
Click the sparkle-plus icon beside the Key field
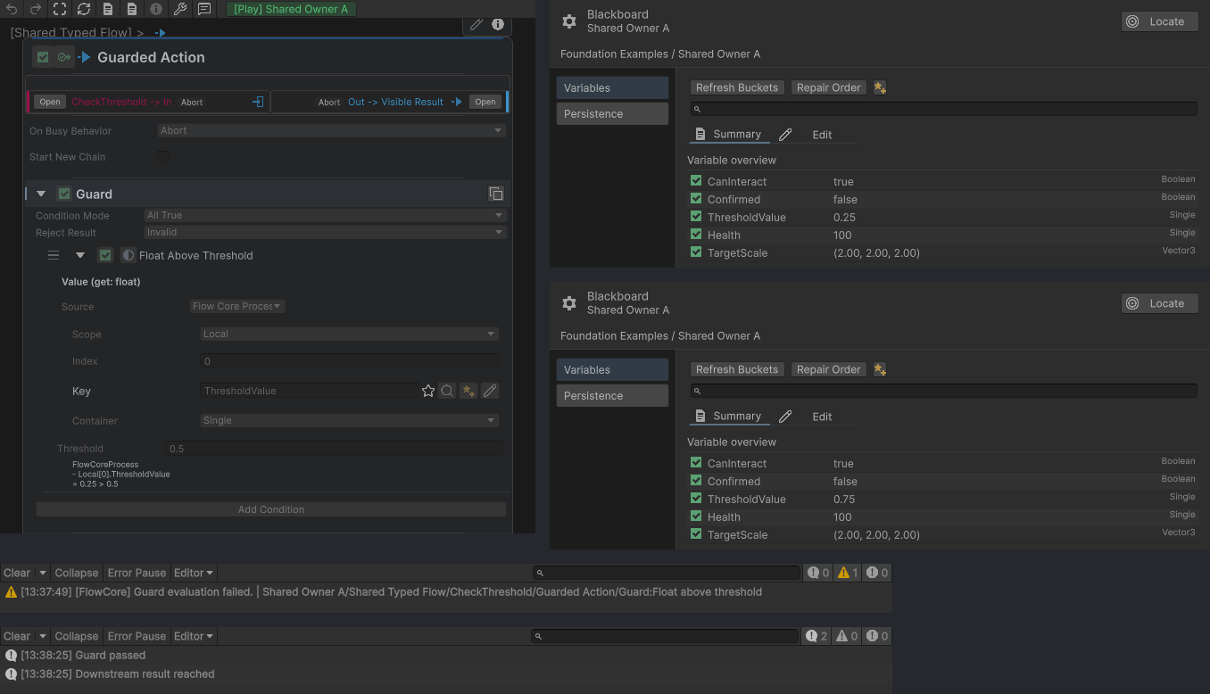pos(468,391)
